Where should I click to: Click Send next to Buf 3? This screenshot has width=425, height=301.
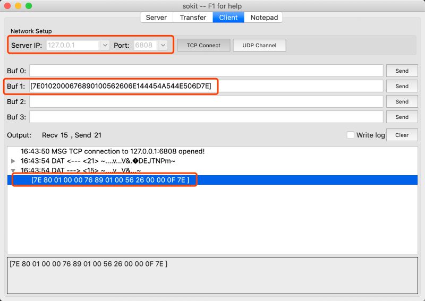(x=402, y=117)
